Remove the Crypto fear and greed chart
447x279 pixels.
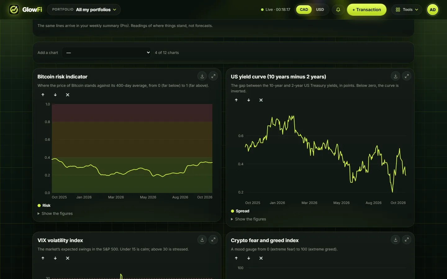pos(261,258)
